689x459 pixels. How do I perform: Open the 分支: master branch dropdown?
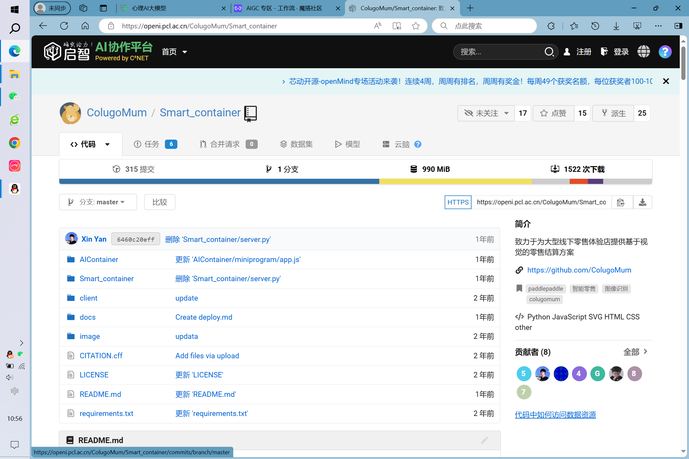click(98, 202)
